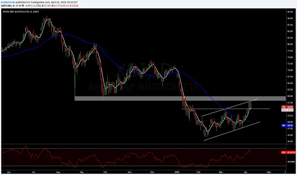Click the red XBI 55.84 price tag

pyautogui.click(x=287, y=107)
